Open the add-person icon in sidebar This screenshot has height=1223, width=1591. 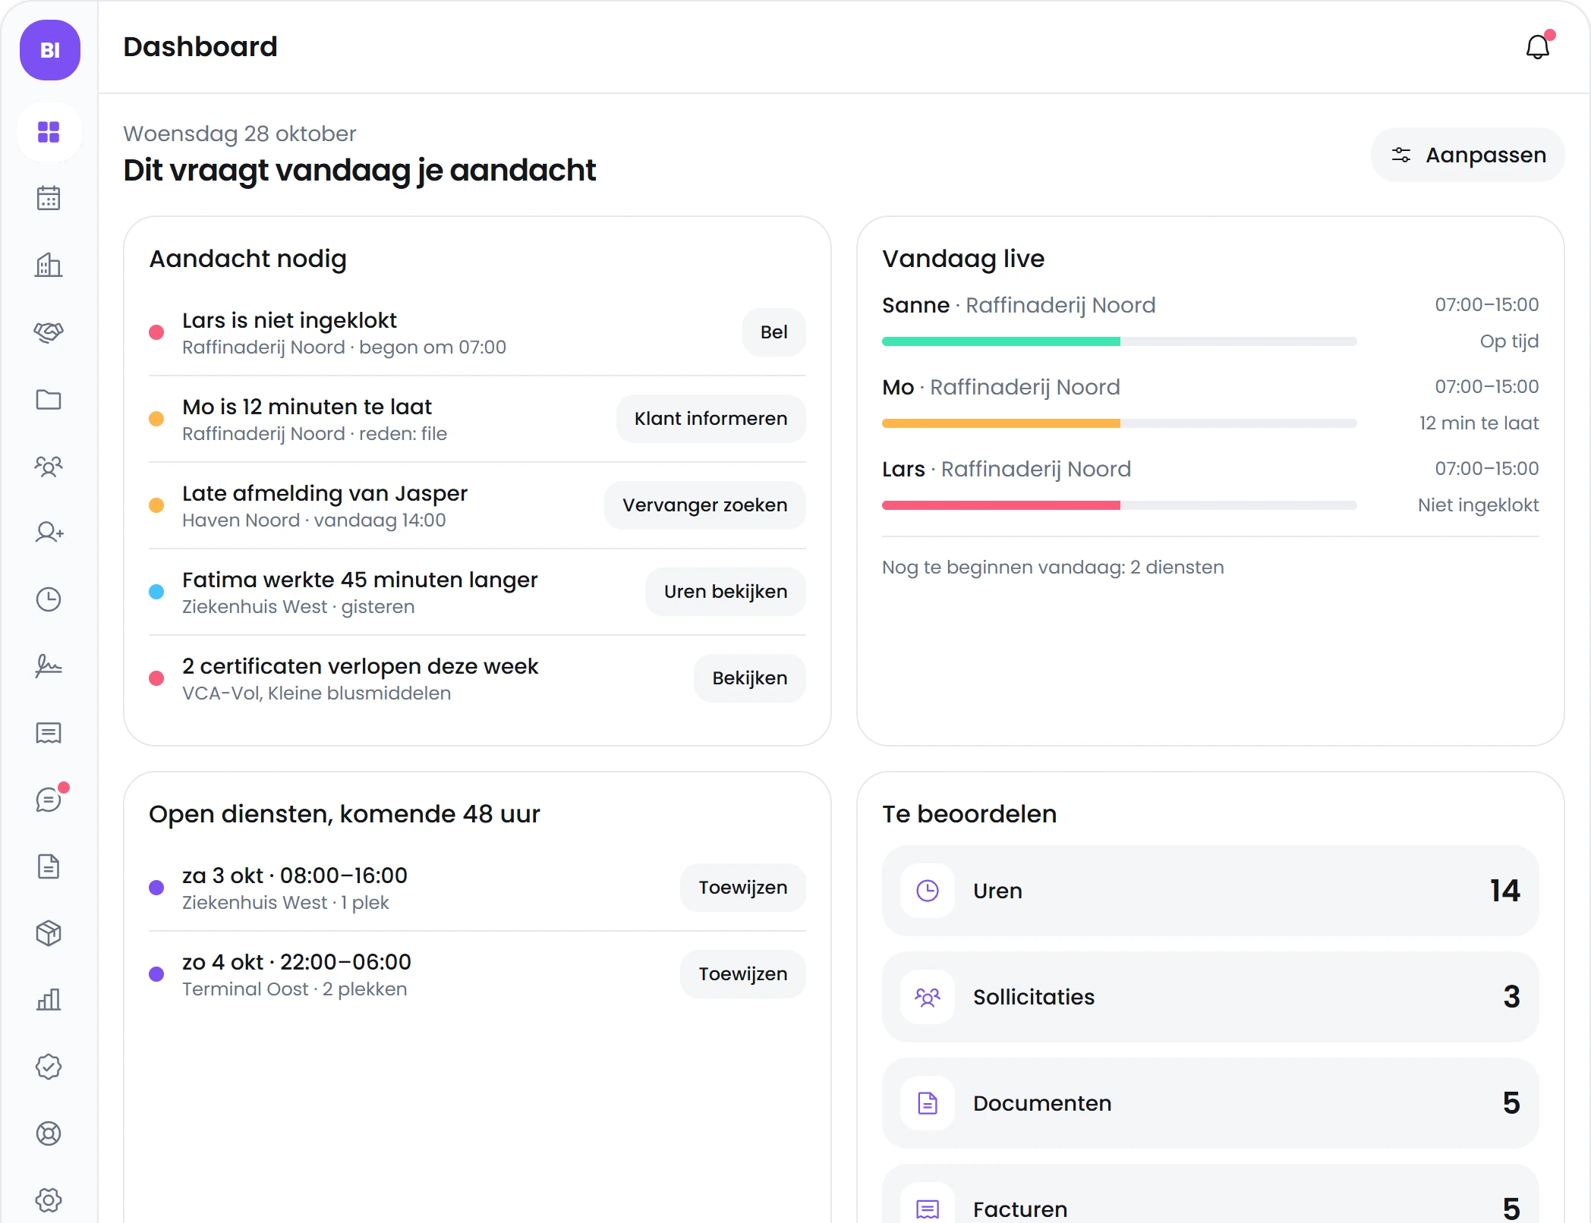(49, 533)
